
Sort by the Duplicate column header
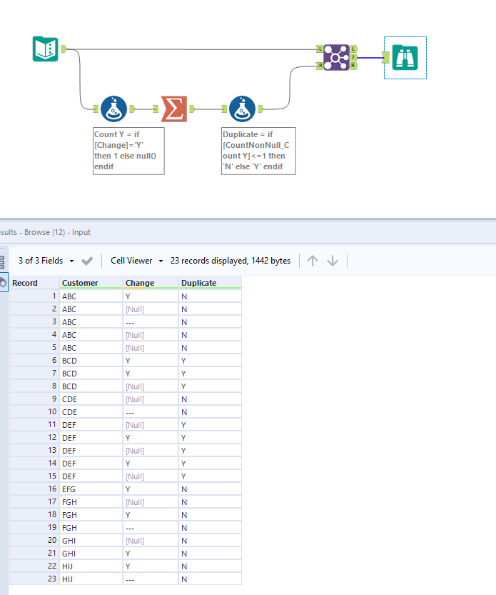coord(199,283)
